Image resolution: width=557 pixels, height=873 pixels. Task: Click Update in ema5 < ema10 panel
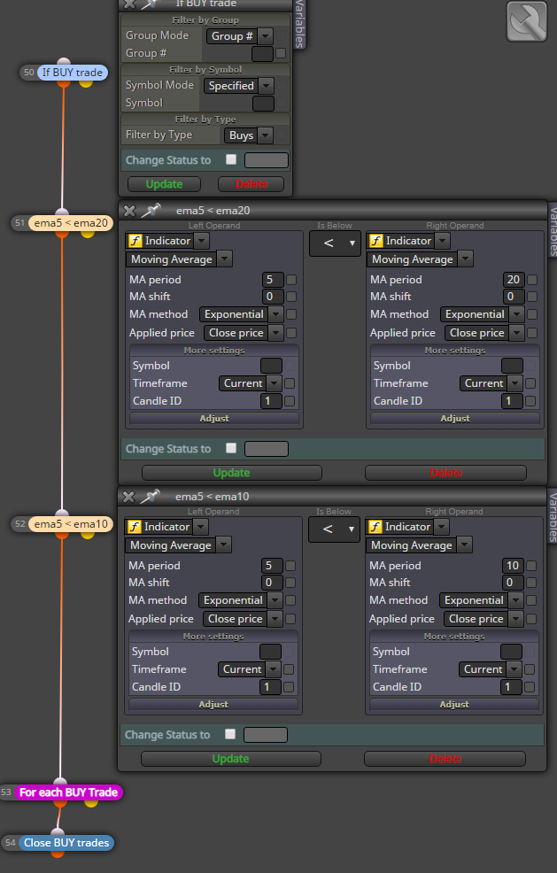click(230, 759)
